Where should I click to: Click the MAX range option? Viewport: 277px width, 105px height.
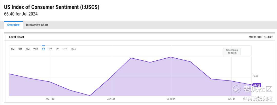74,49
